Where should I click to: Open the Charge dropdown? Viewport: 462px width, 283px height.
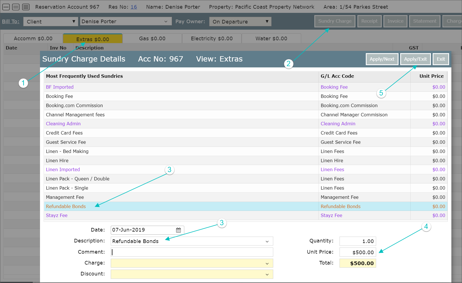[267, 263]
